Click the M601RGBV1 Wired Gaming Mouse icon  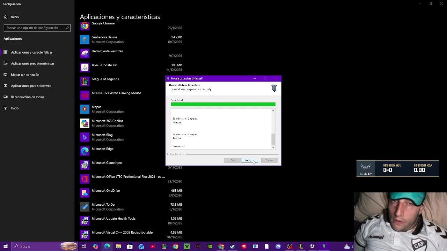click(x=85, y=95)
